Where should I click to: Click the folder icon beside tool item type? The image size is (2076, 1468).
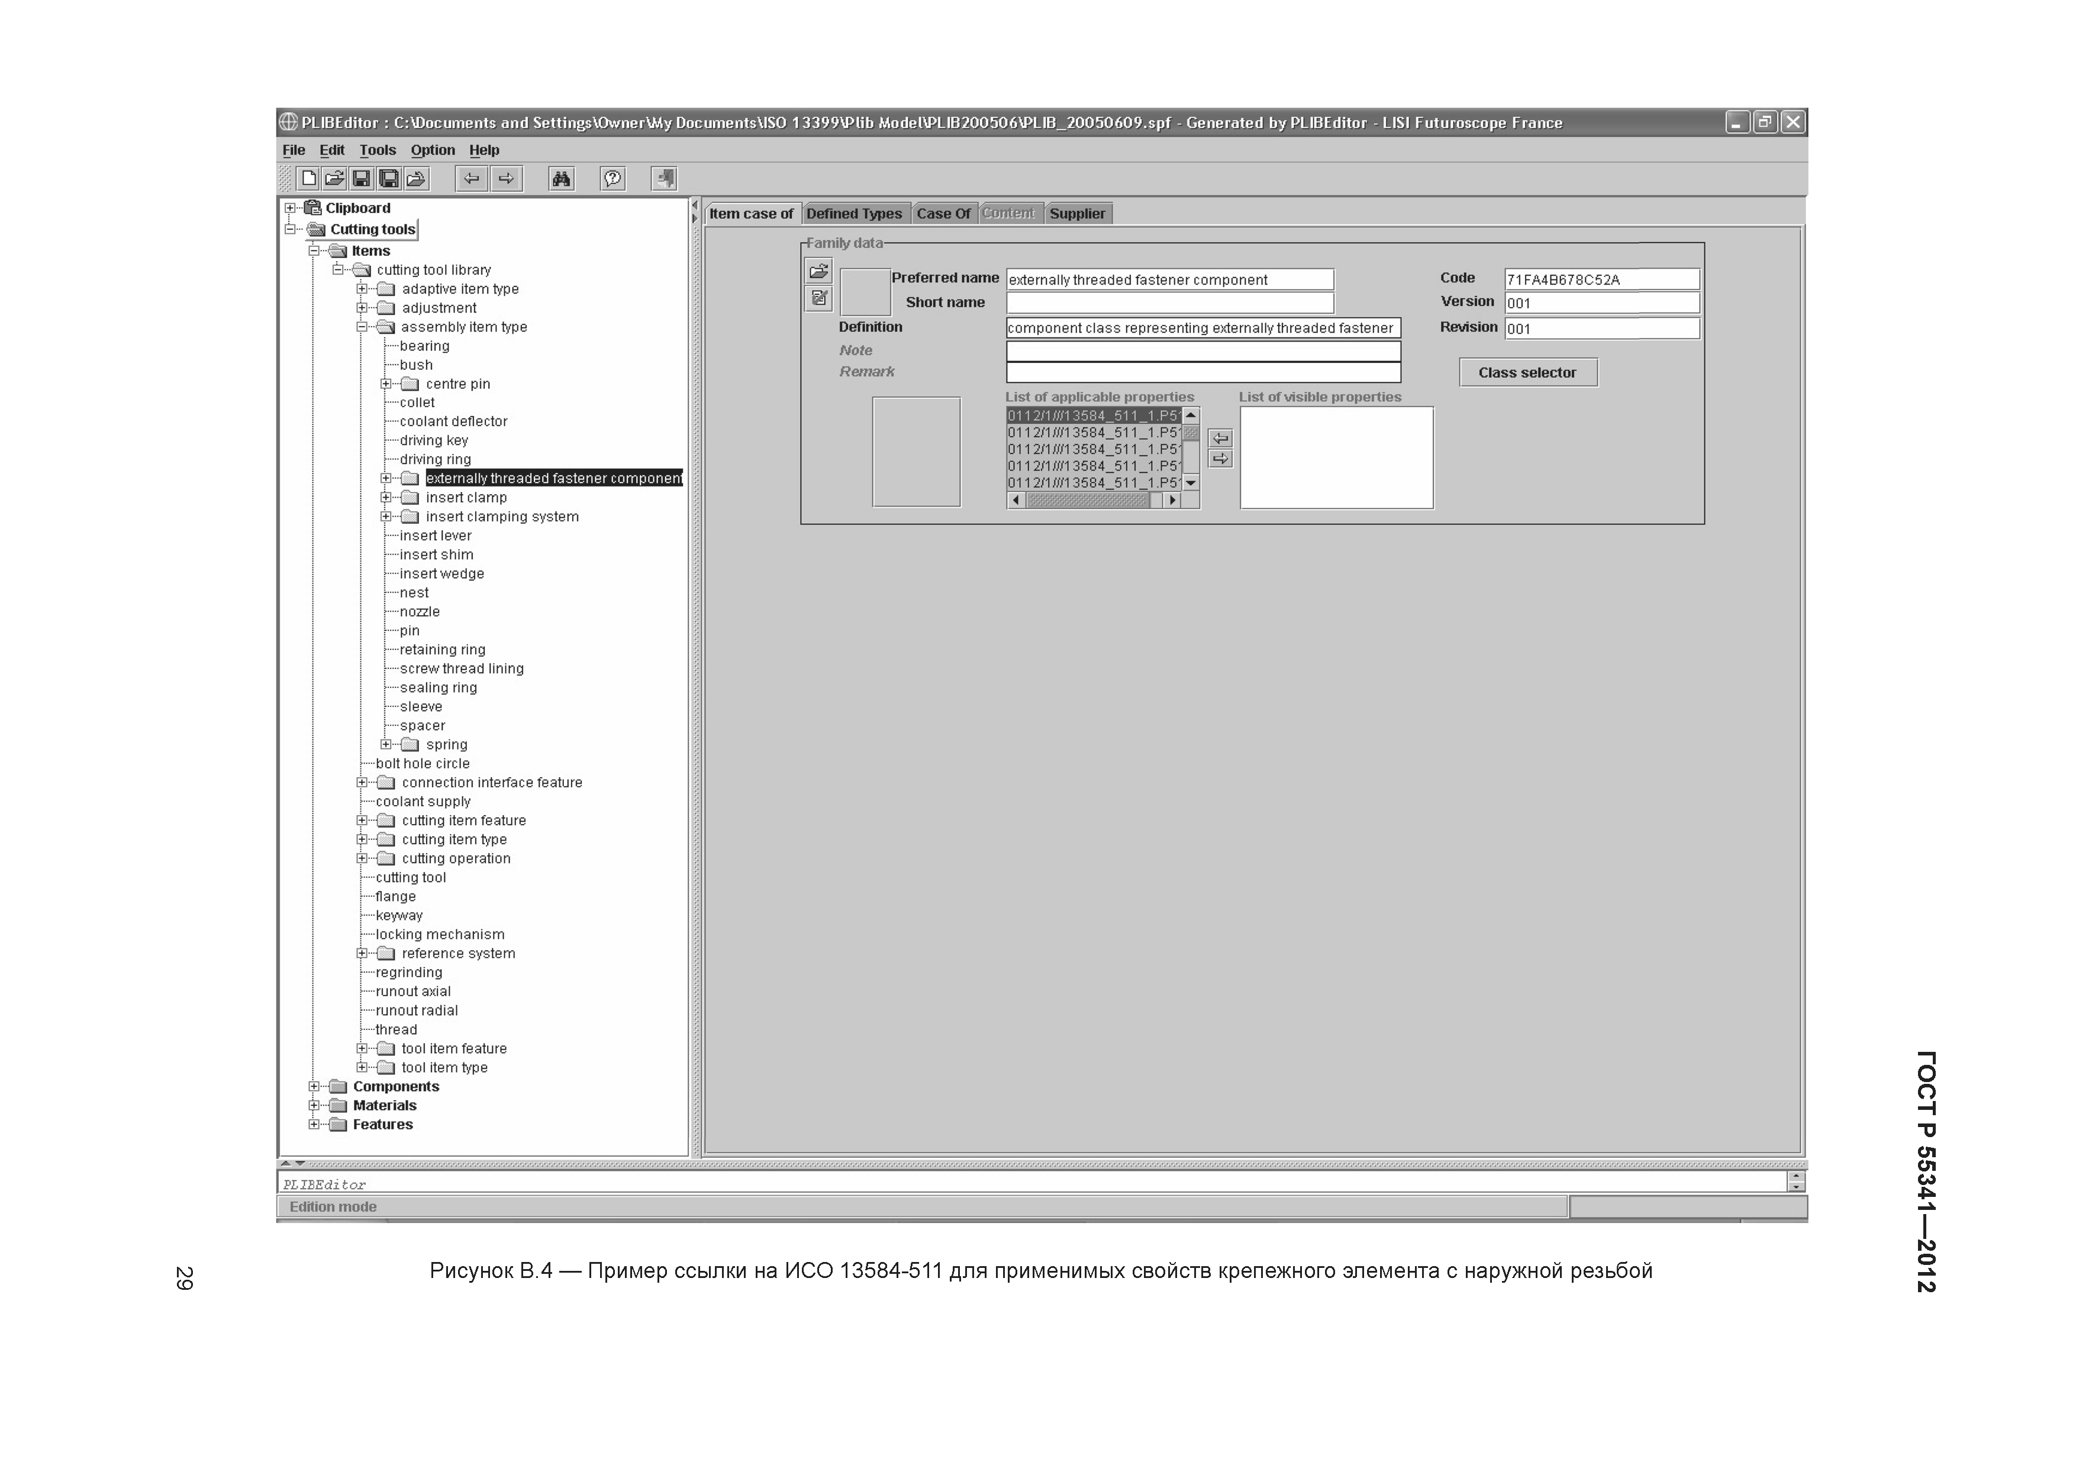point(386,1067)
